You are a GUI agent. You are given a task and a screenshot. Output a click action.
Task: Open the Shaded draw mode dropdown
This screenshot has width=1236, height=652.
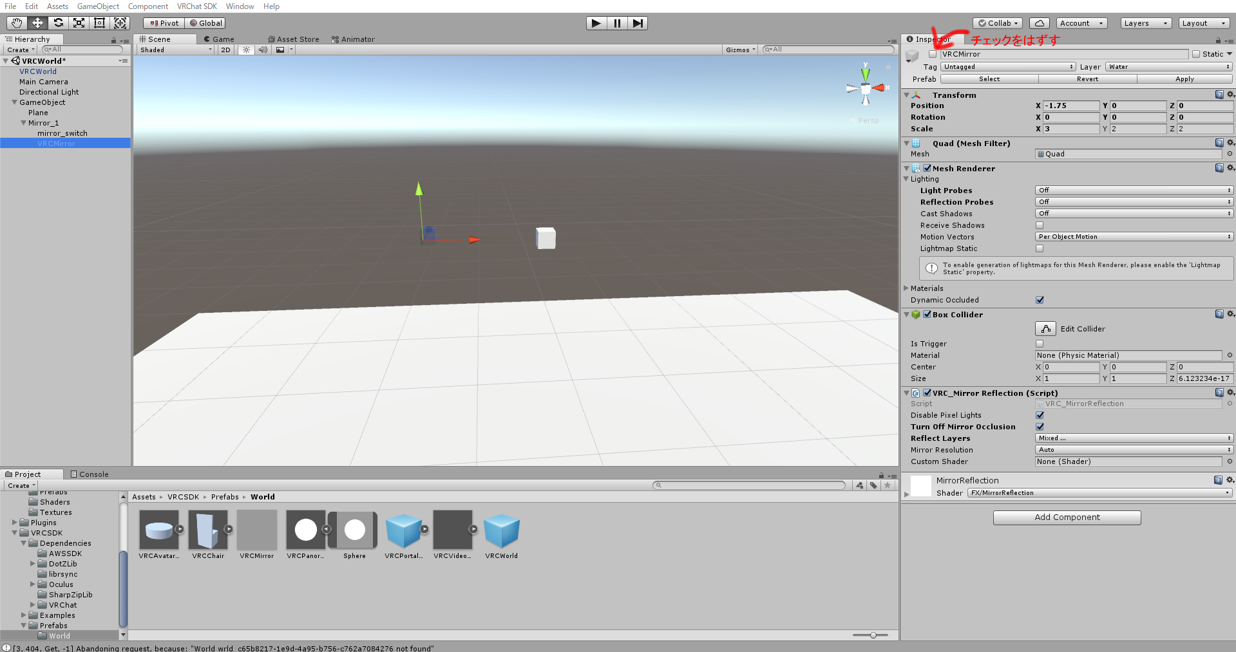point(176,50)
